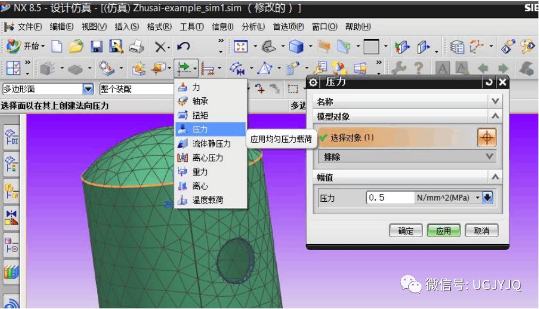
Task: Select 流体静压力 from load type list
Action: [210, 143]
